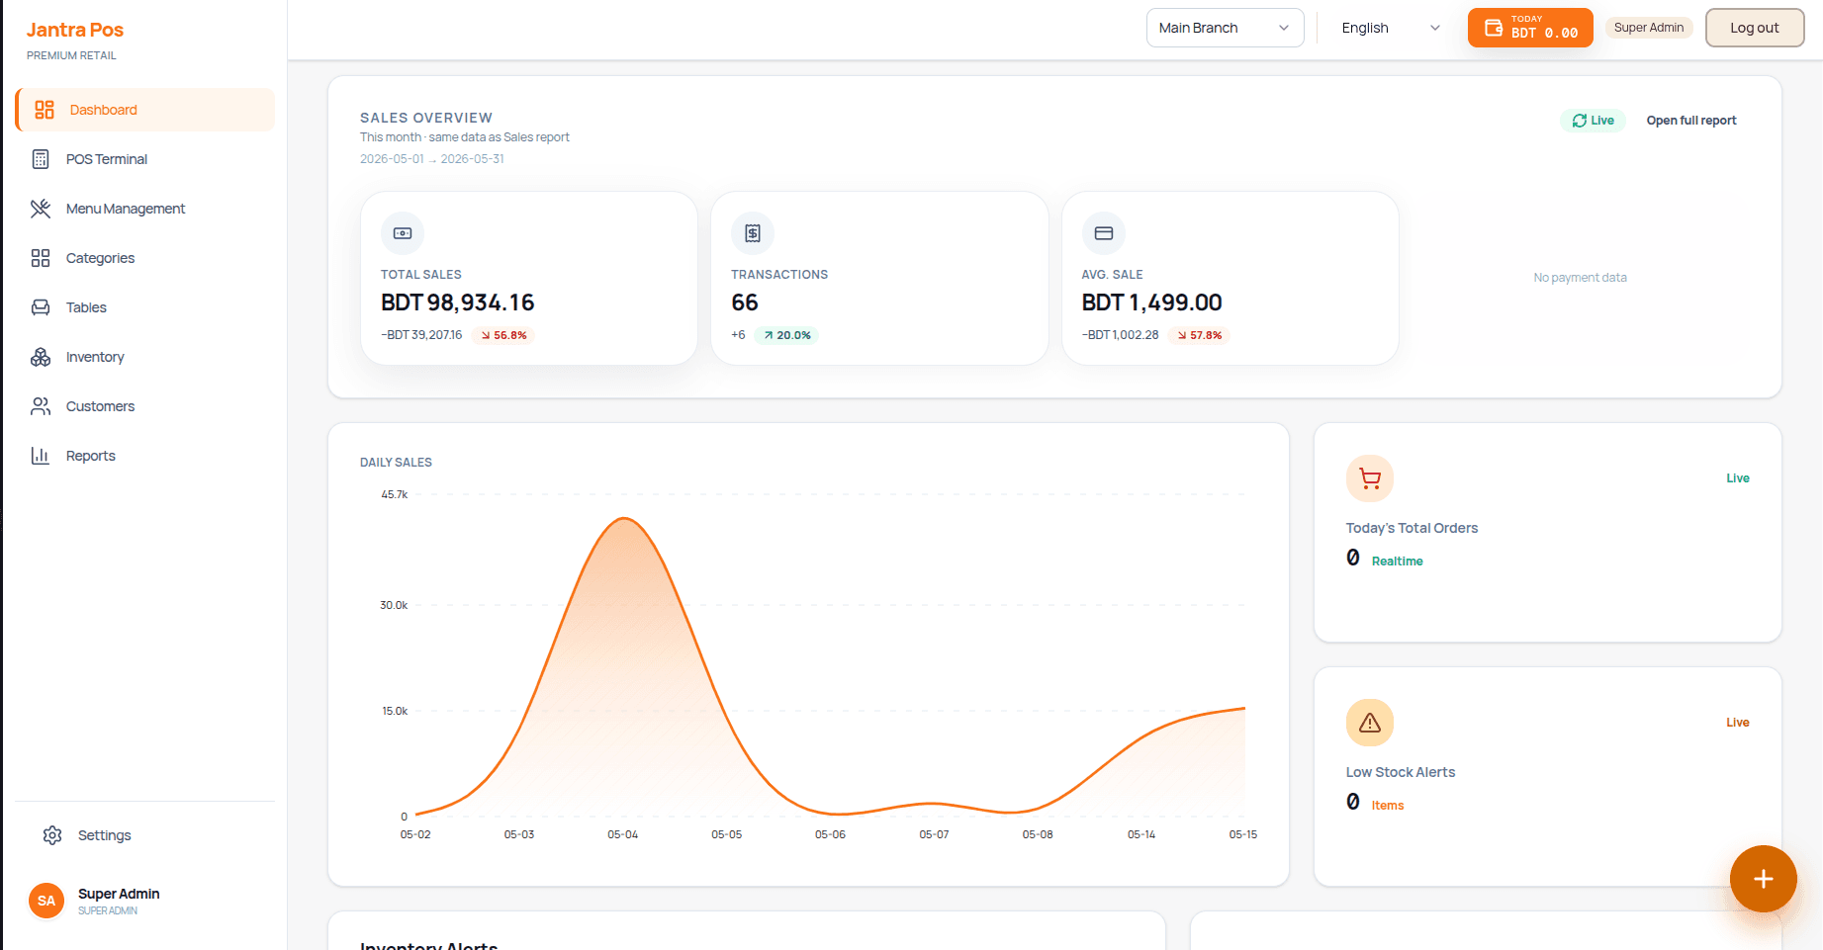1823x950 pixels.
Task: Go to POS Terminal menu item
Action: click(x=145, y=159)
